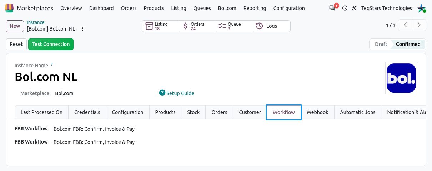Switch to the Automatic Jobs tab
Screen dimensions: 432x171
point(358,112)
